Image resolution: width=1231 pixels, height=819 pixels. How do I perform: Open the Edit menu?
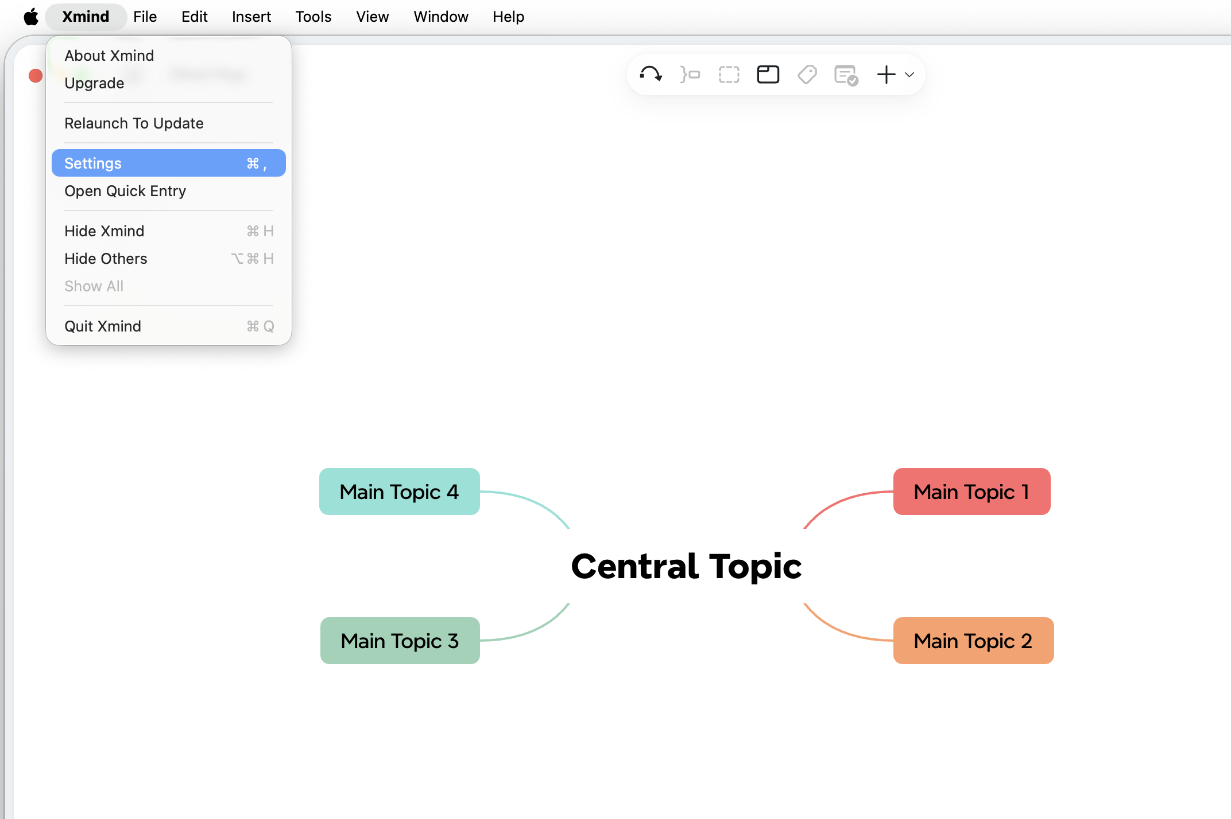click(194, 17)
